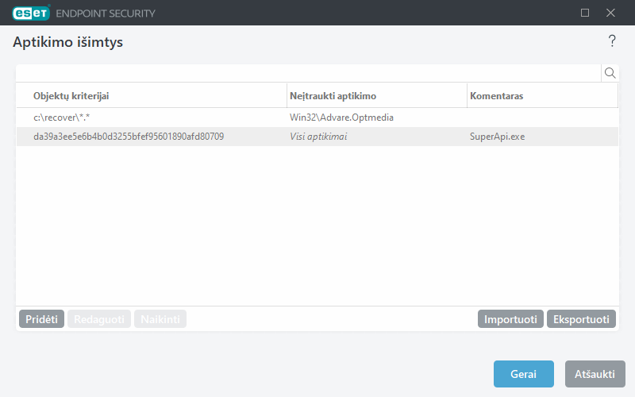This screenshot has height=397, width=635.
Task: Maximize the ESET window
Action: click(x=585, y=13)
